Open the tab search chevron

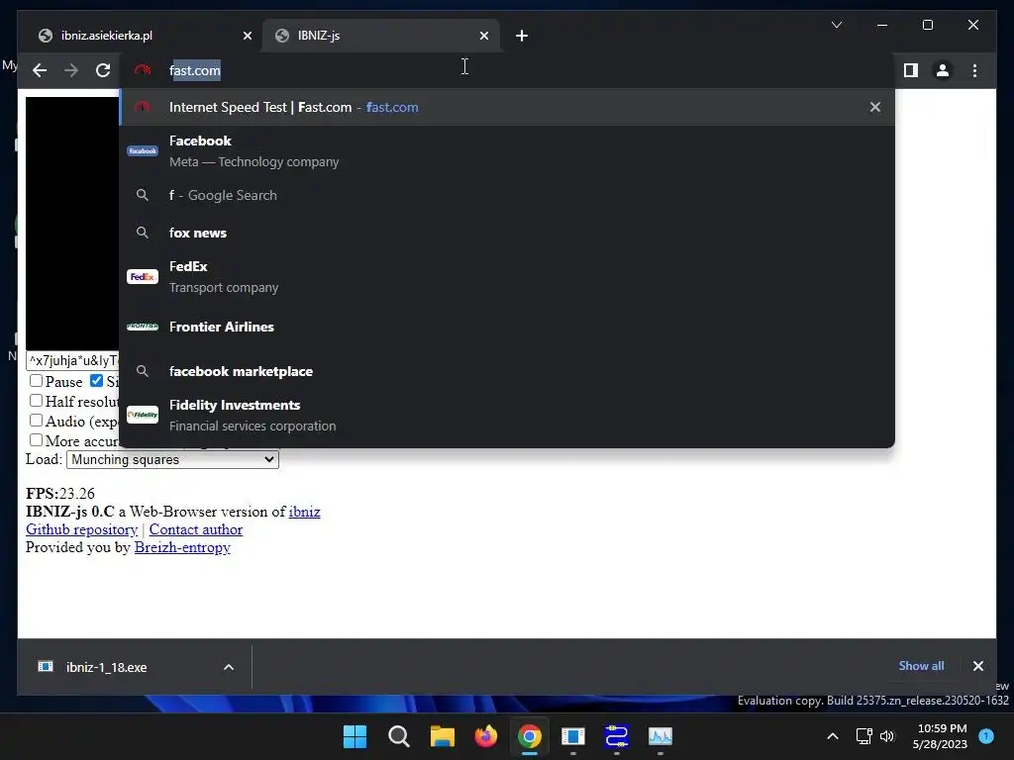point(836,25)
